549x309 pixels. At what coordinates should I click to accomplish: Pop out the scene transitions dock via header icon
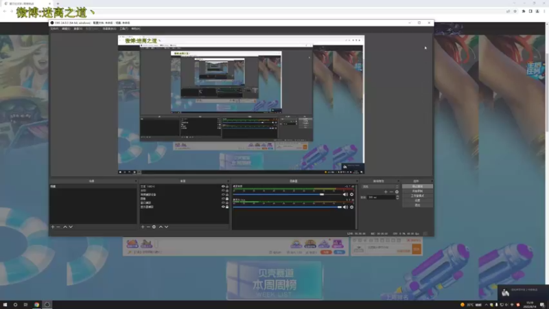tap(399, 181)
